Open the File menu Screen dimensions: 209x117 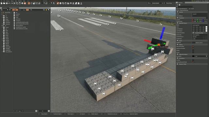click(1, 1)
